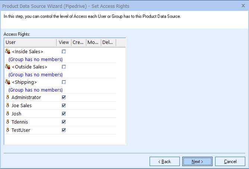
Task: Cancel the Product Data Source Wizard
Action: click(x=230, y=162)
